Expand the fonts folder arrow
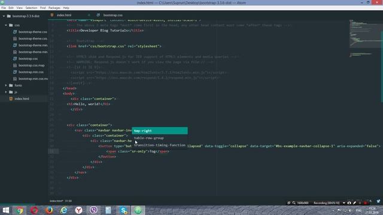 click(6, 85)
